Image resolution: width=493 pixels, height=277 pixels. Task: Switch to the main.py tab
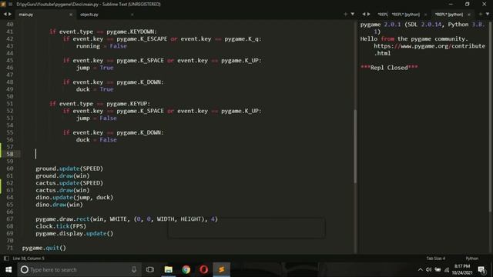point(25,15)
